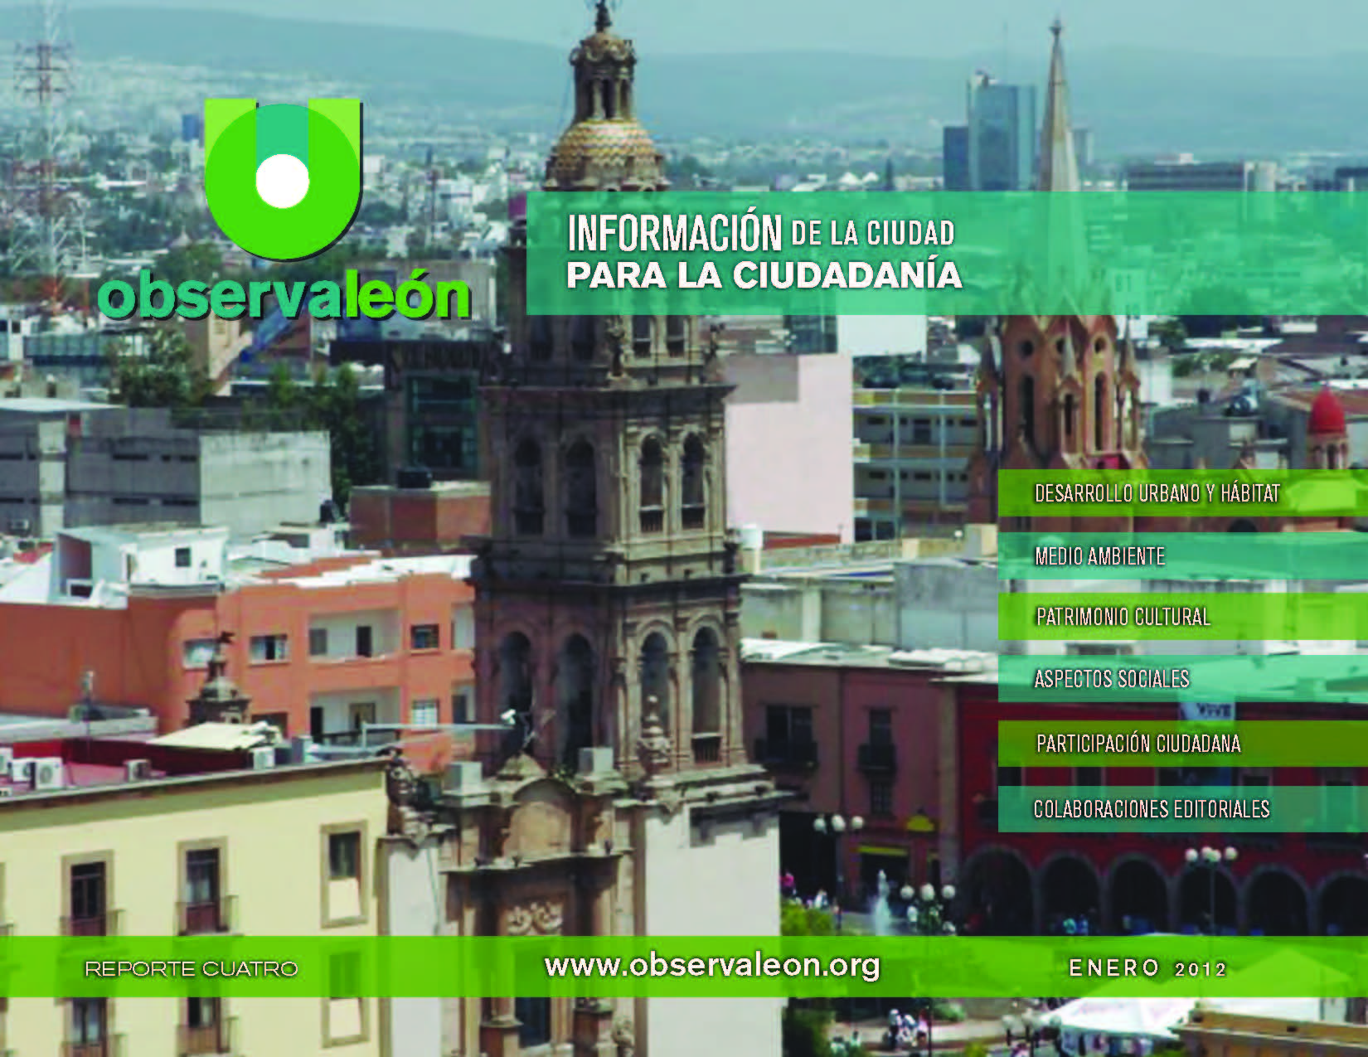This screenshot has width=1368, height=1057.
Task: Click the red brick gothic church facade
Action: 1057,398
